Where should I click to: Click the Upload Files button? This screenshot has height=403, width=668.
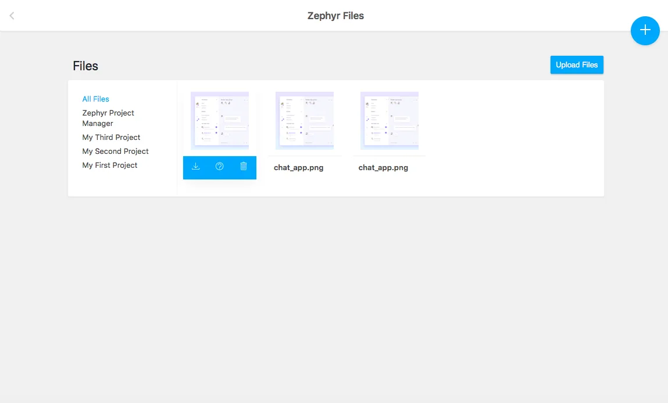pyautogui.click(x=577, y=64)
